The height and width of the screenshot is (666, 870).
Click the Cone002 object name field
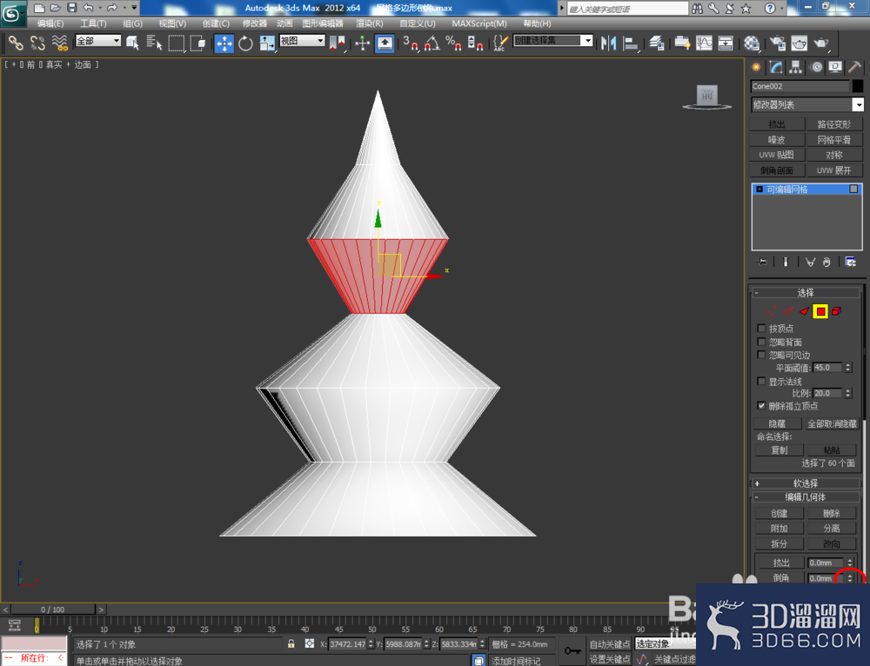pyautogui.click(x=800, y=86)
